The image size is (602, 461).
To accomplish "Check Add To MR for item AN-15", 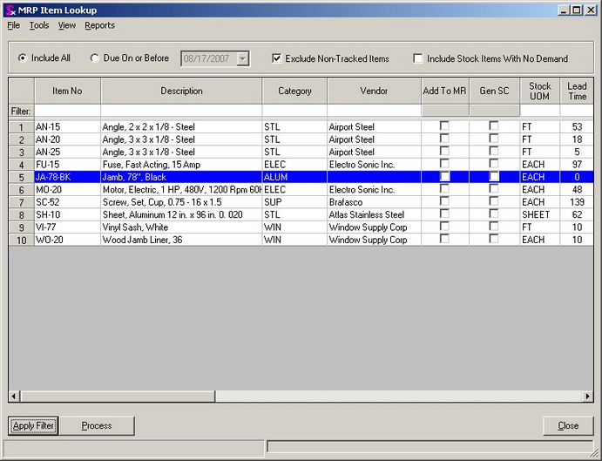I will pos(444,126).
